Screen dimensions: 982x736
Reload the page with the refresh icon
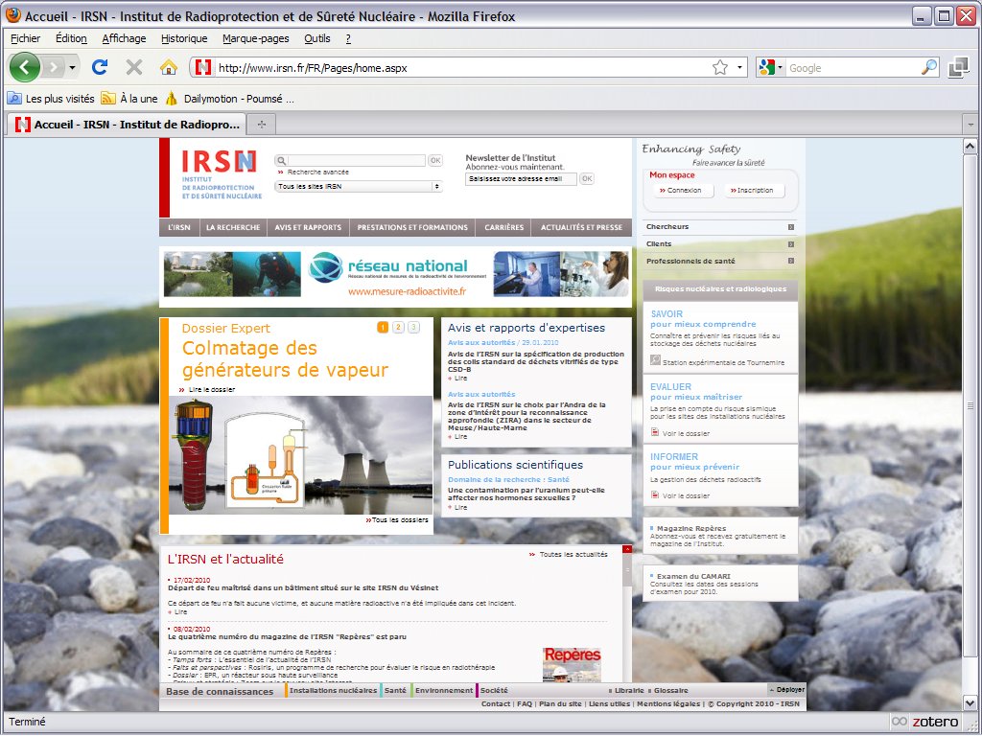(x=99, y=67)
